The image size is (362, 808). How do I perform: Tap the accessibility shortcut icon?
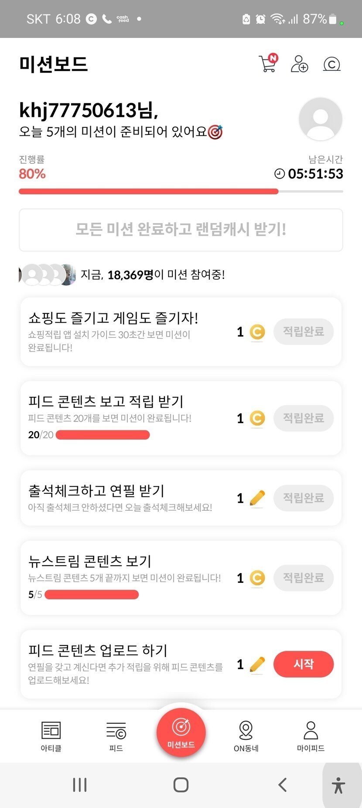[x=338, y=785]
